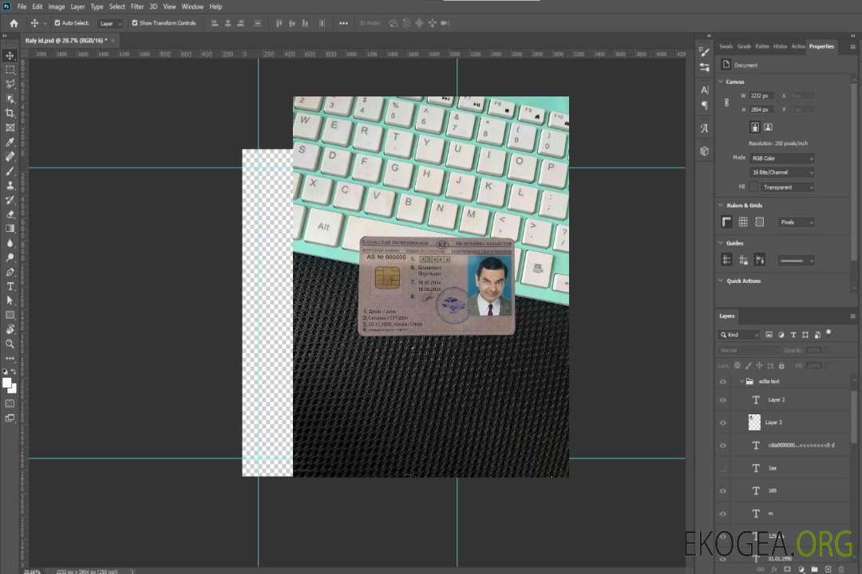Click the canvas width W field
862x574 pixels.
click(x=761, y=96)
